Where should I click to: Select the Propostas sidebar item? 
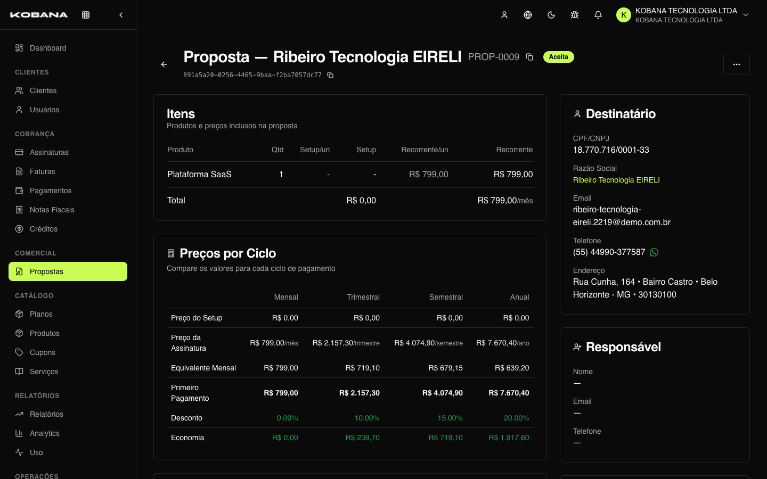(68, 271)
